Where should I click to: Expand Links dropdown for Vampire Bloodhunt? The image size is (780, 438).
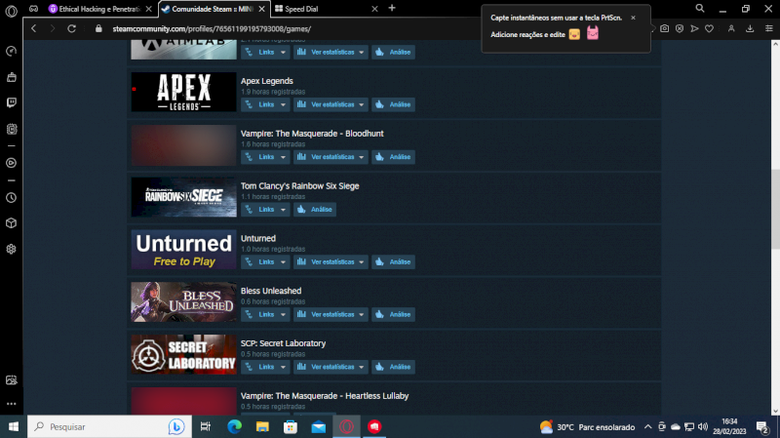(x=265, y=157)
